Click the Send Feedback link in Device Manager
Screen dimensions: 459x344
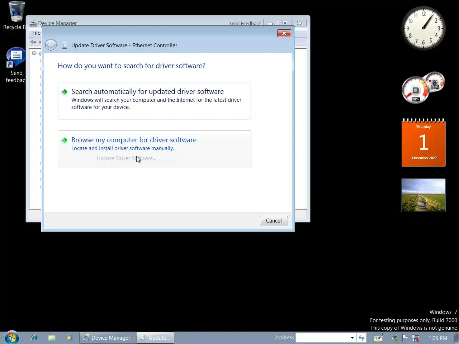coord(245,24)
